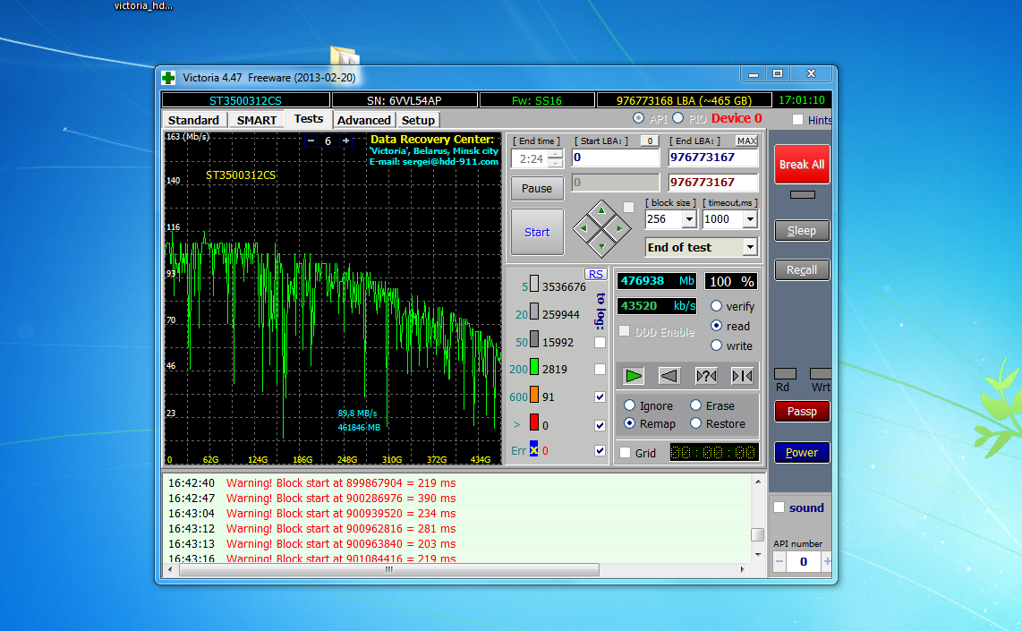1022x631 pixels.
Task: Enable the Hints checkbox
Action: pyautogui.click(x=797, y=120)
